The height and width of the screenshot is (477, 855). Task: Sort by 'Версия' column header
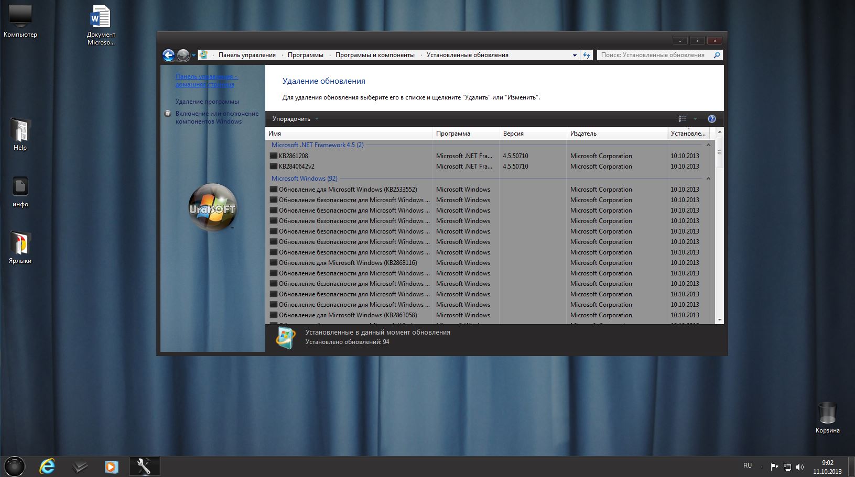tap(533, 134)
